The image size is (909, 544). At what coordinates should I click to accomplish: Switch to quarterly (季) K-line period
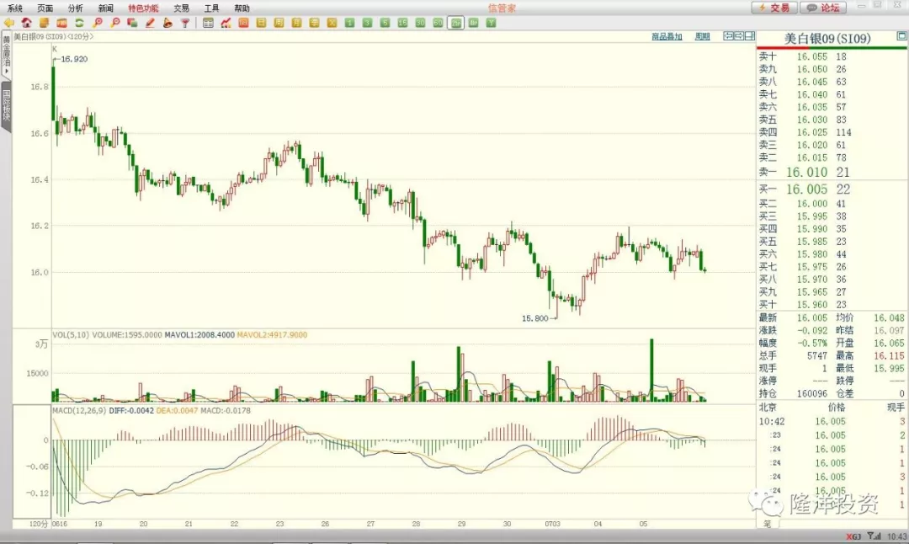314,23
